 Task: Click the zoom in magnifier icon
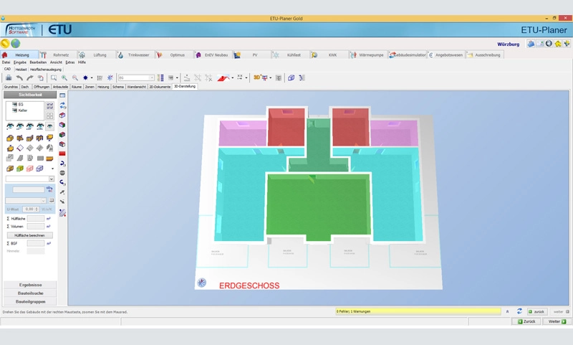coord(64,78)
